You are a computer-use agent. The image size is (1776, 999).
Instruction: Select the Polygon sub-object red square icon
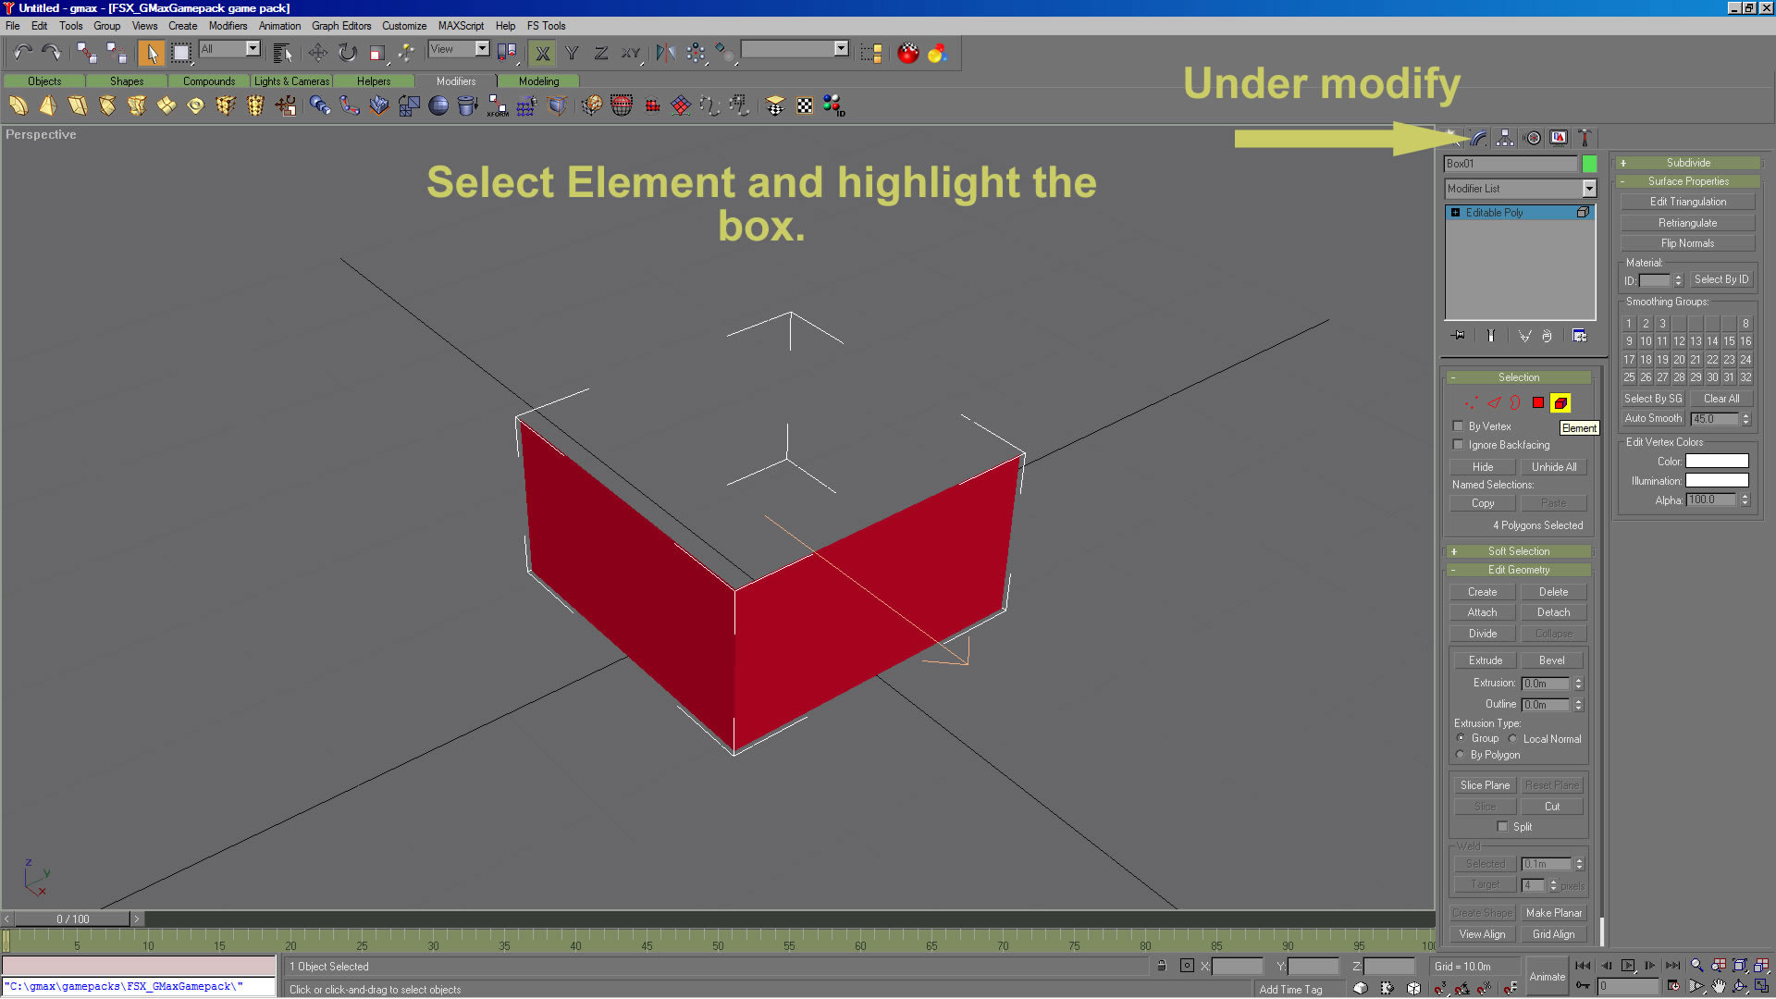click(x=1537, y=403)
